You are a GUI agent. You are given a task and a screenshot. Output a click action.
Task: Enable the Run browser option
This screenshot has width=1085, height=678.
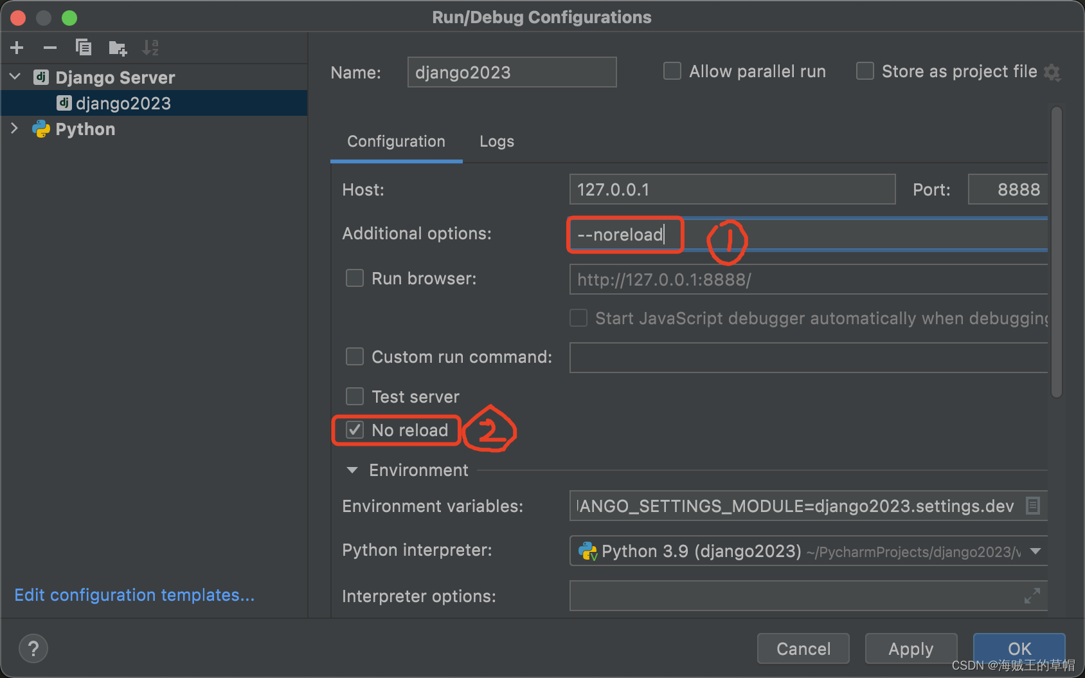point(354,278)
